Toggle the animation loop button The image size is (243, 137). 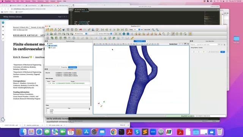(126, 30)
